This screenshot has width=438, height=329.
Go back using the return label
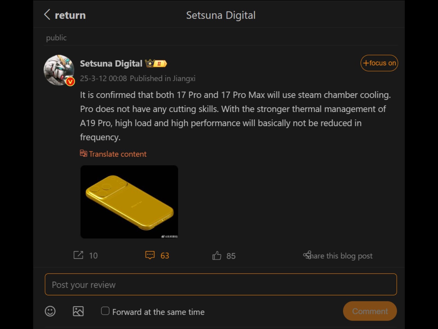point(70,15)
